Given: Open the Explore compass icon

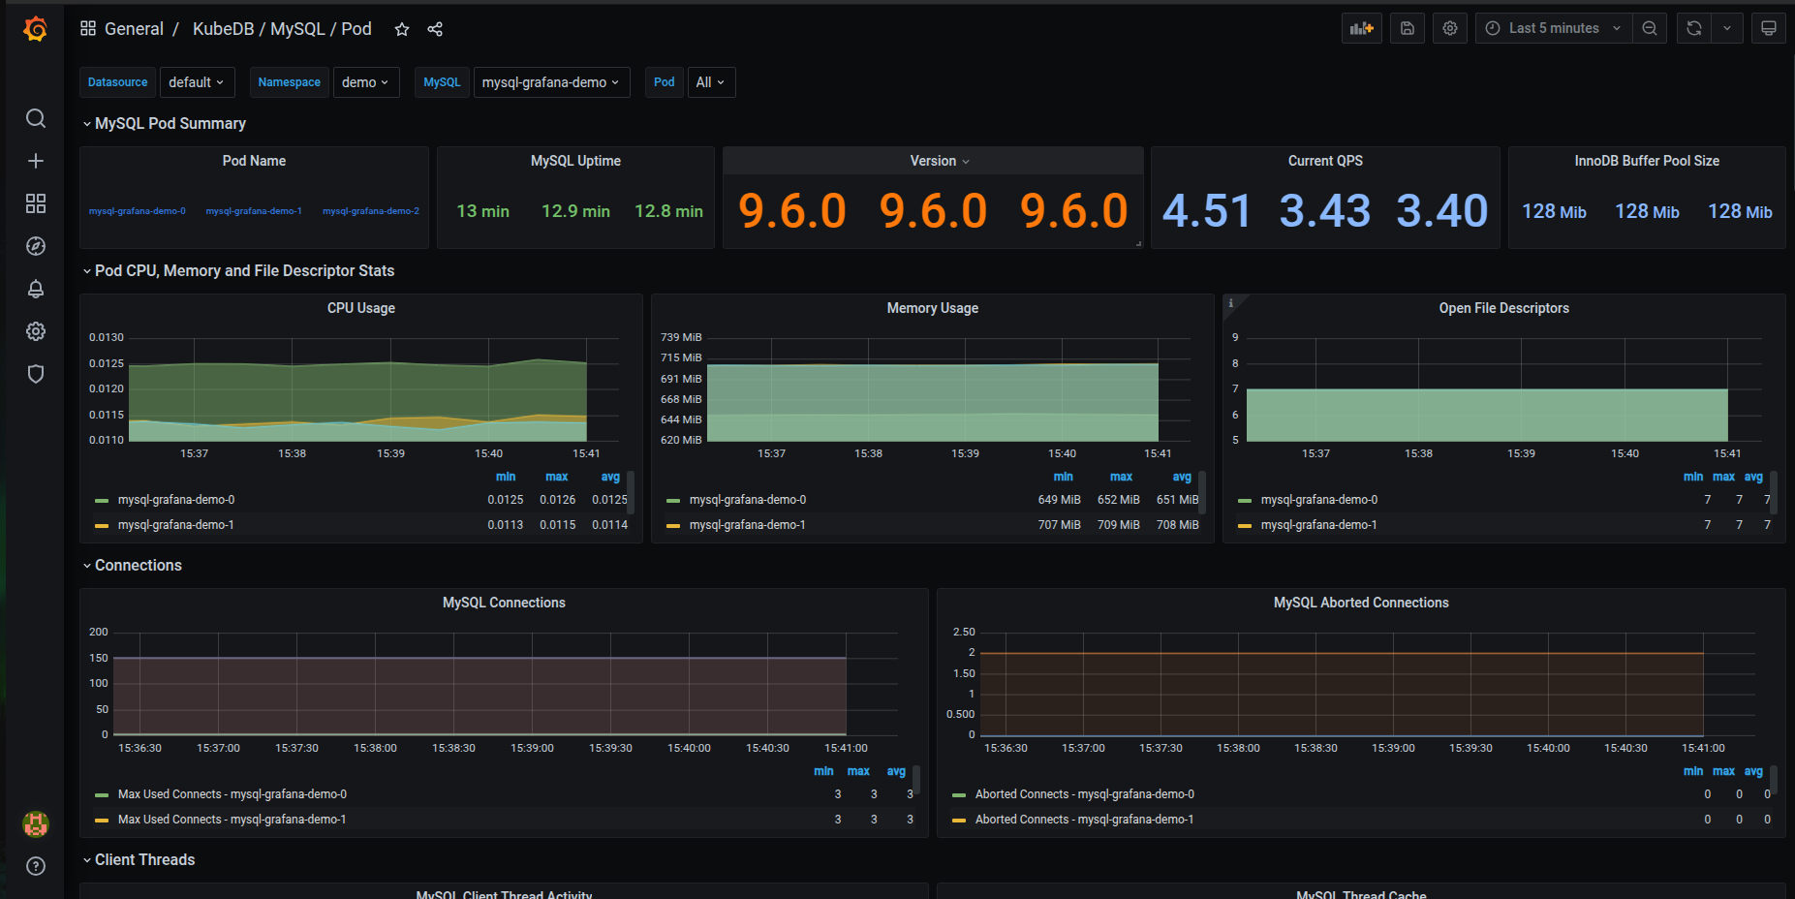Looking at the screenshot, I should tap(36, 246).
